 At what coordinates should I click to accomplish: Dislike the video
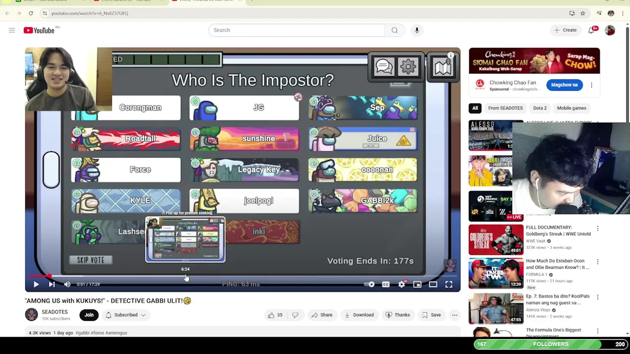(x=295, y=315)
